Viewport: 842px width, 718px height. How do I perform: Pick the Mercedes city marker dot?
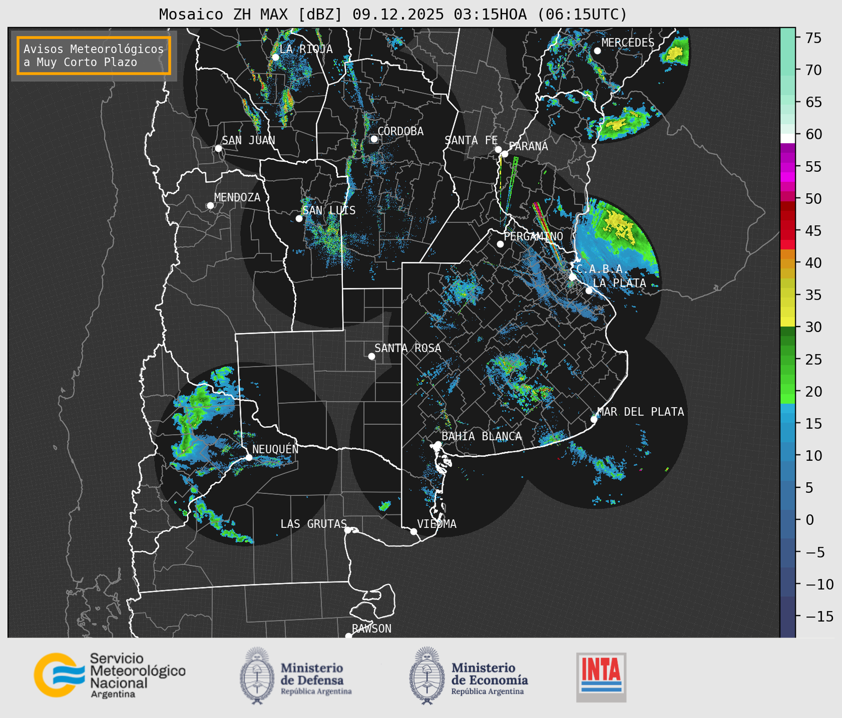coord(597,51)
